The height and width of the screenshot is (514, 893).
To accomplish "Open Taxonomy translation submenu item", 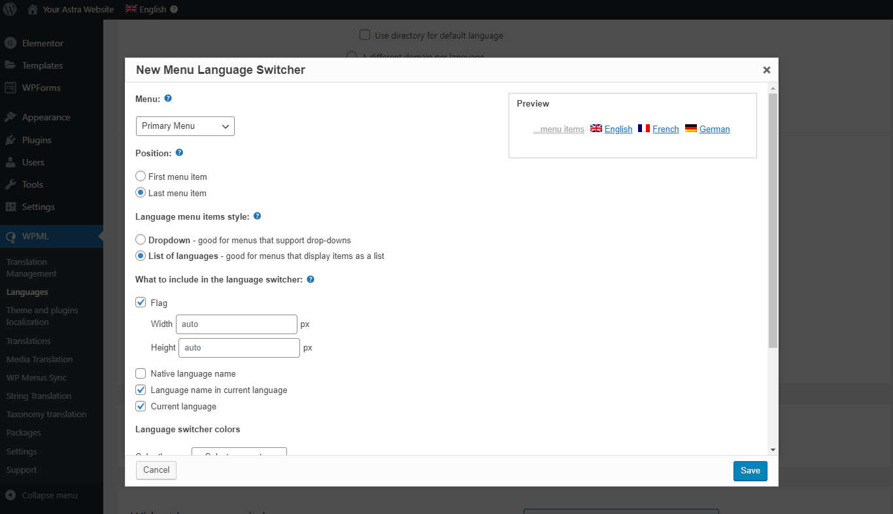I will click(x=46, y=414).
